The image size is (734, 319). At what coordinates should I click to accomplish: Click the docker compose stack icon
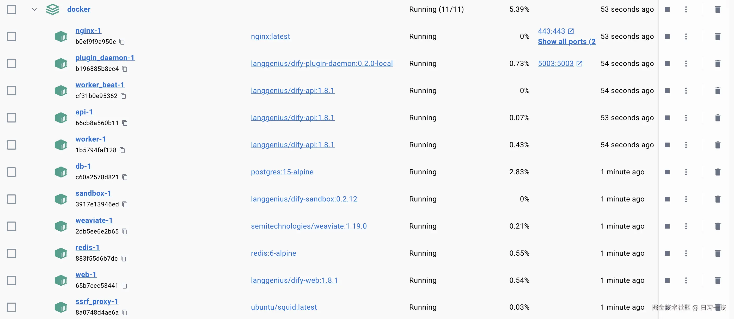(53, 9)
